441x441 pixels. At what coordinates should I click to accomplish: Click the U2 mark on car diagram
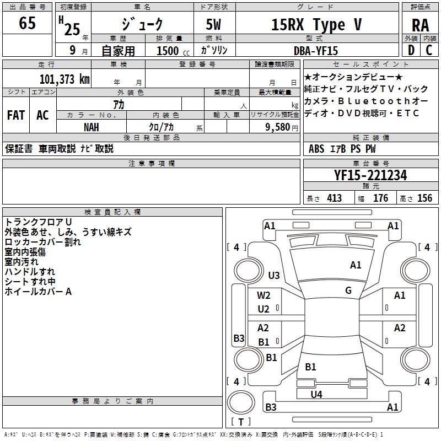263,309
